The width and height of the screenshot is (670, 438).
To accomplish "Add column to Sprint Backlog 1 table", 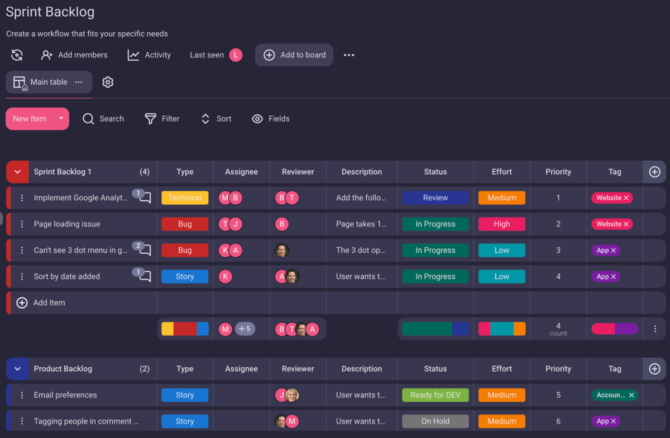I will pos(654,172).
